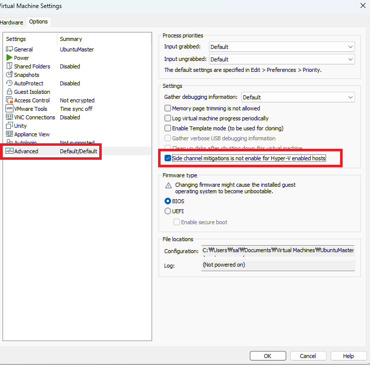The height and width of the screenshot is (365, 371).
Task: Select the Unity row label
Action: [x=20, y=126]
